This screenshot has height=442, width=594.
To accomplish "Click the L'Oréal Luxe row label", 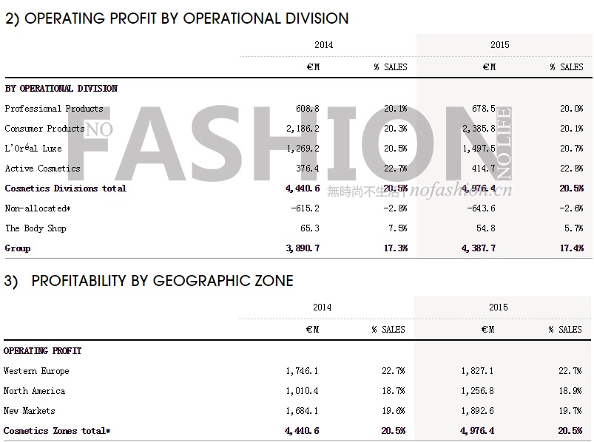I will (33, 149).
